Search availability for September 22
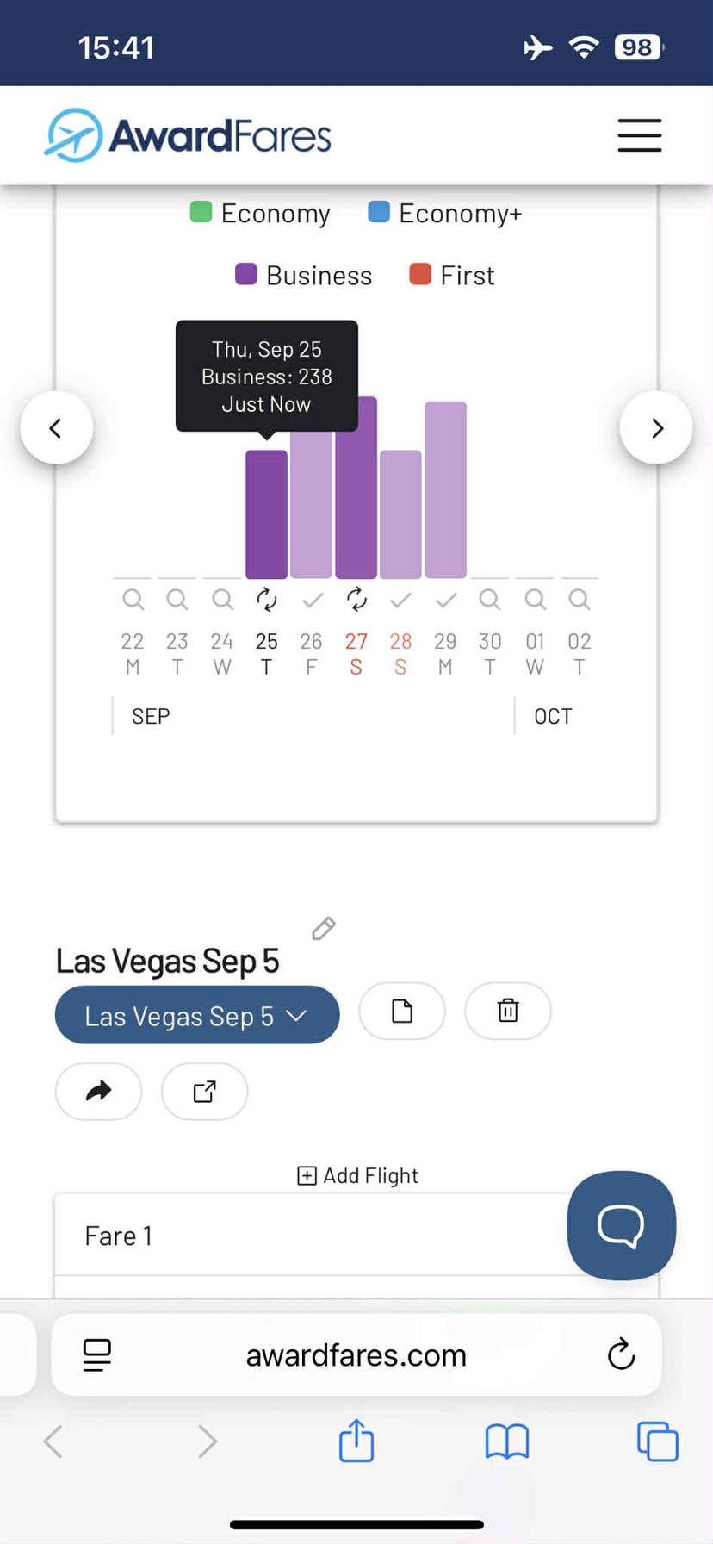The image size is (713, 1544). [133, 599]
